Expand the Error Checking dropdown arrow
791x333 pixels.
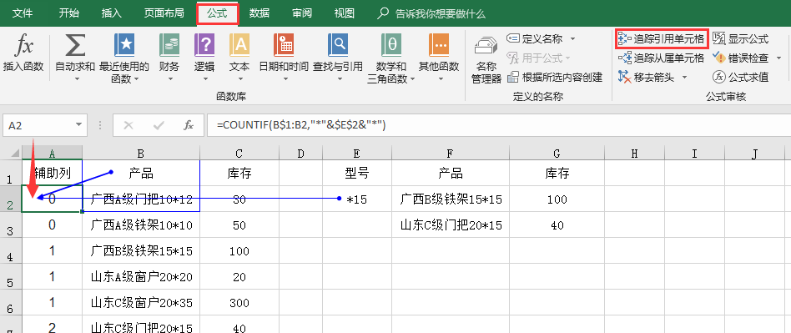point(778,58)
